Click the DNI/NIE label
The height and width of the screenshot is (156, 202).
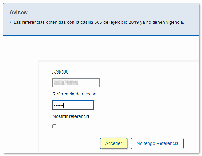pyautogui.click(x=60, y=71)
